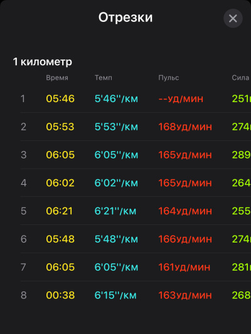The width and height of the screenshot is (251, 334).
Task: Tap the Сила column header
Action: [x=240, y=78]
